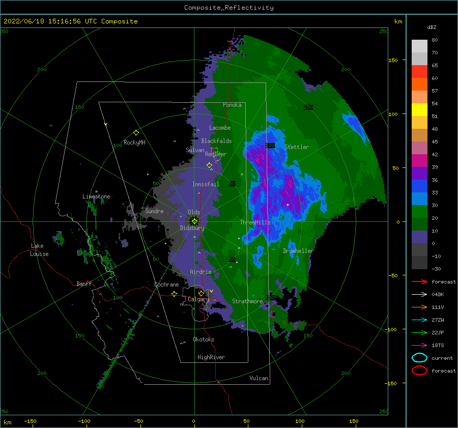Viewport: 458px width, 428px height.
Task: Click the dBZ legend heading
Action: pyautogui.click(x=432, y=27)
